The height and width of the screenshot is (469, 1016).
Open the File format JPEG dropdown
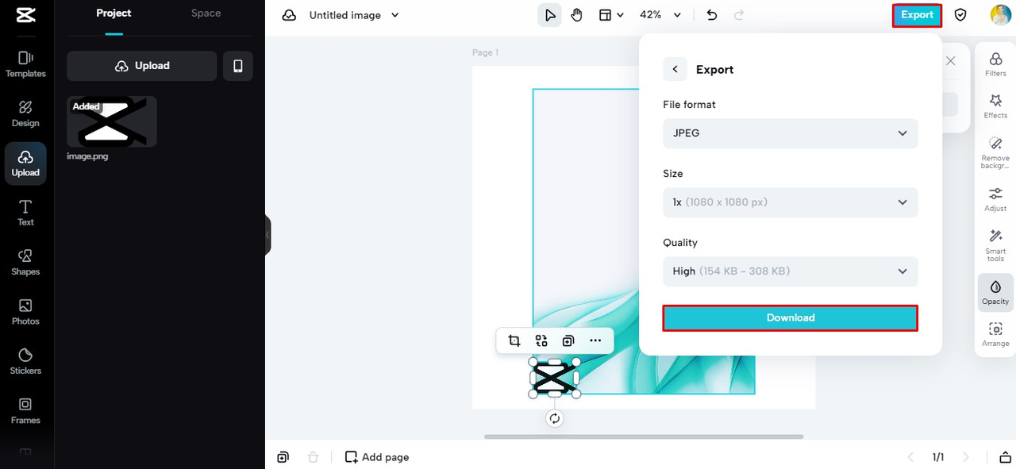tap(791, 133)
